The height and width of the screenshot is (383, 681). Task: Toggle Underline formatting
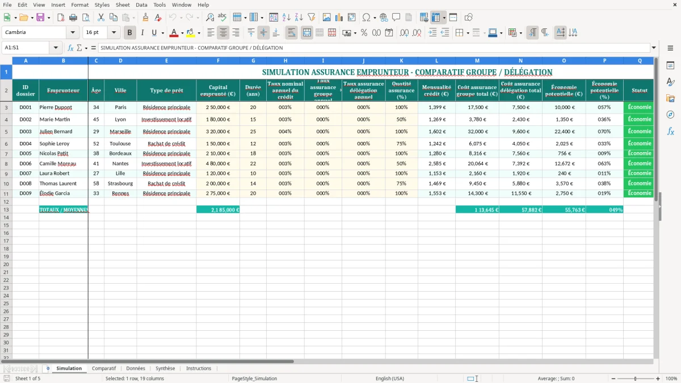[154, 33]
